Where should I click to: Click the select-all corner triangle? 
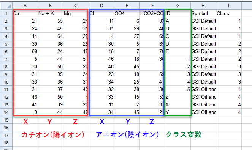pos(6,6)
